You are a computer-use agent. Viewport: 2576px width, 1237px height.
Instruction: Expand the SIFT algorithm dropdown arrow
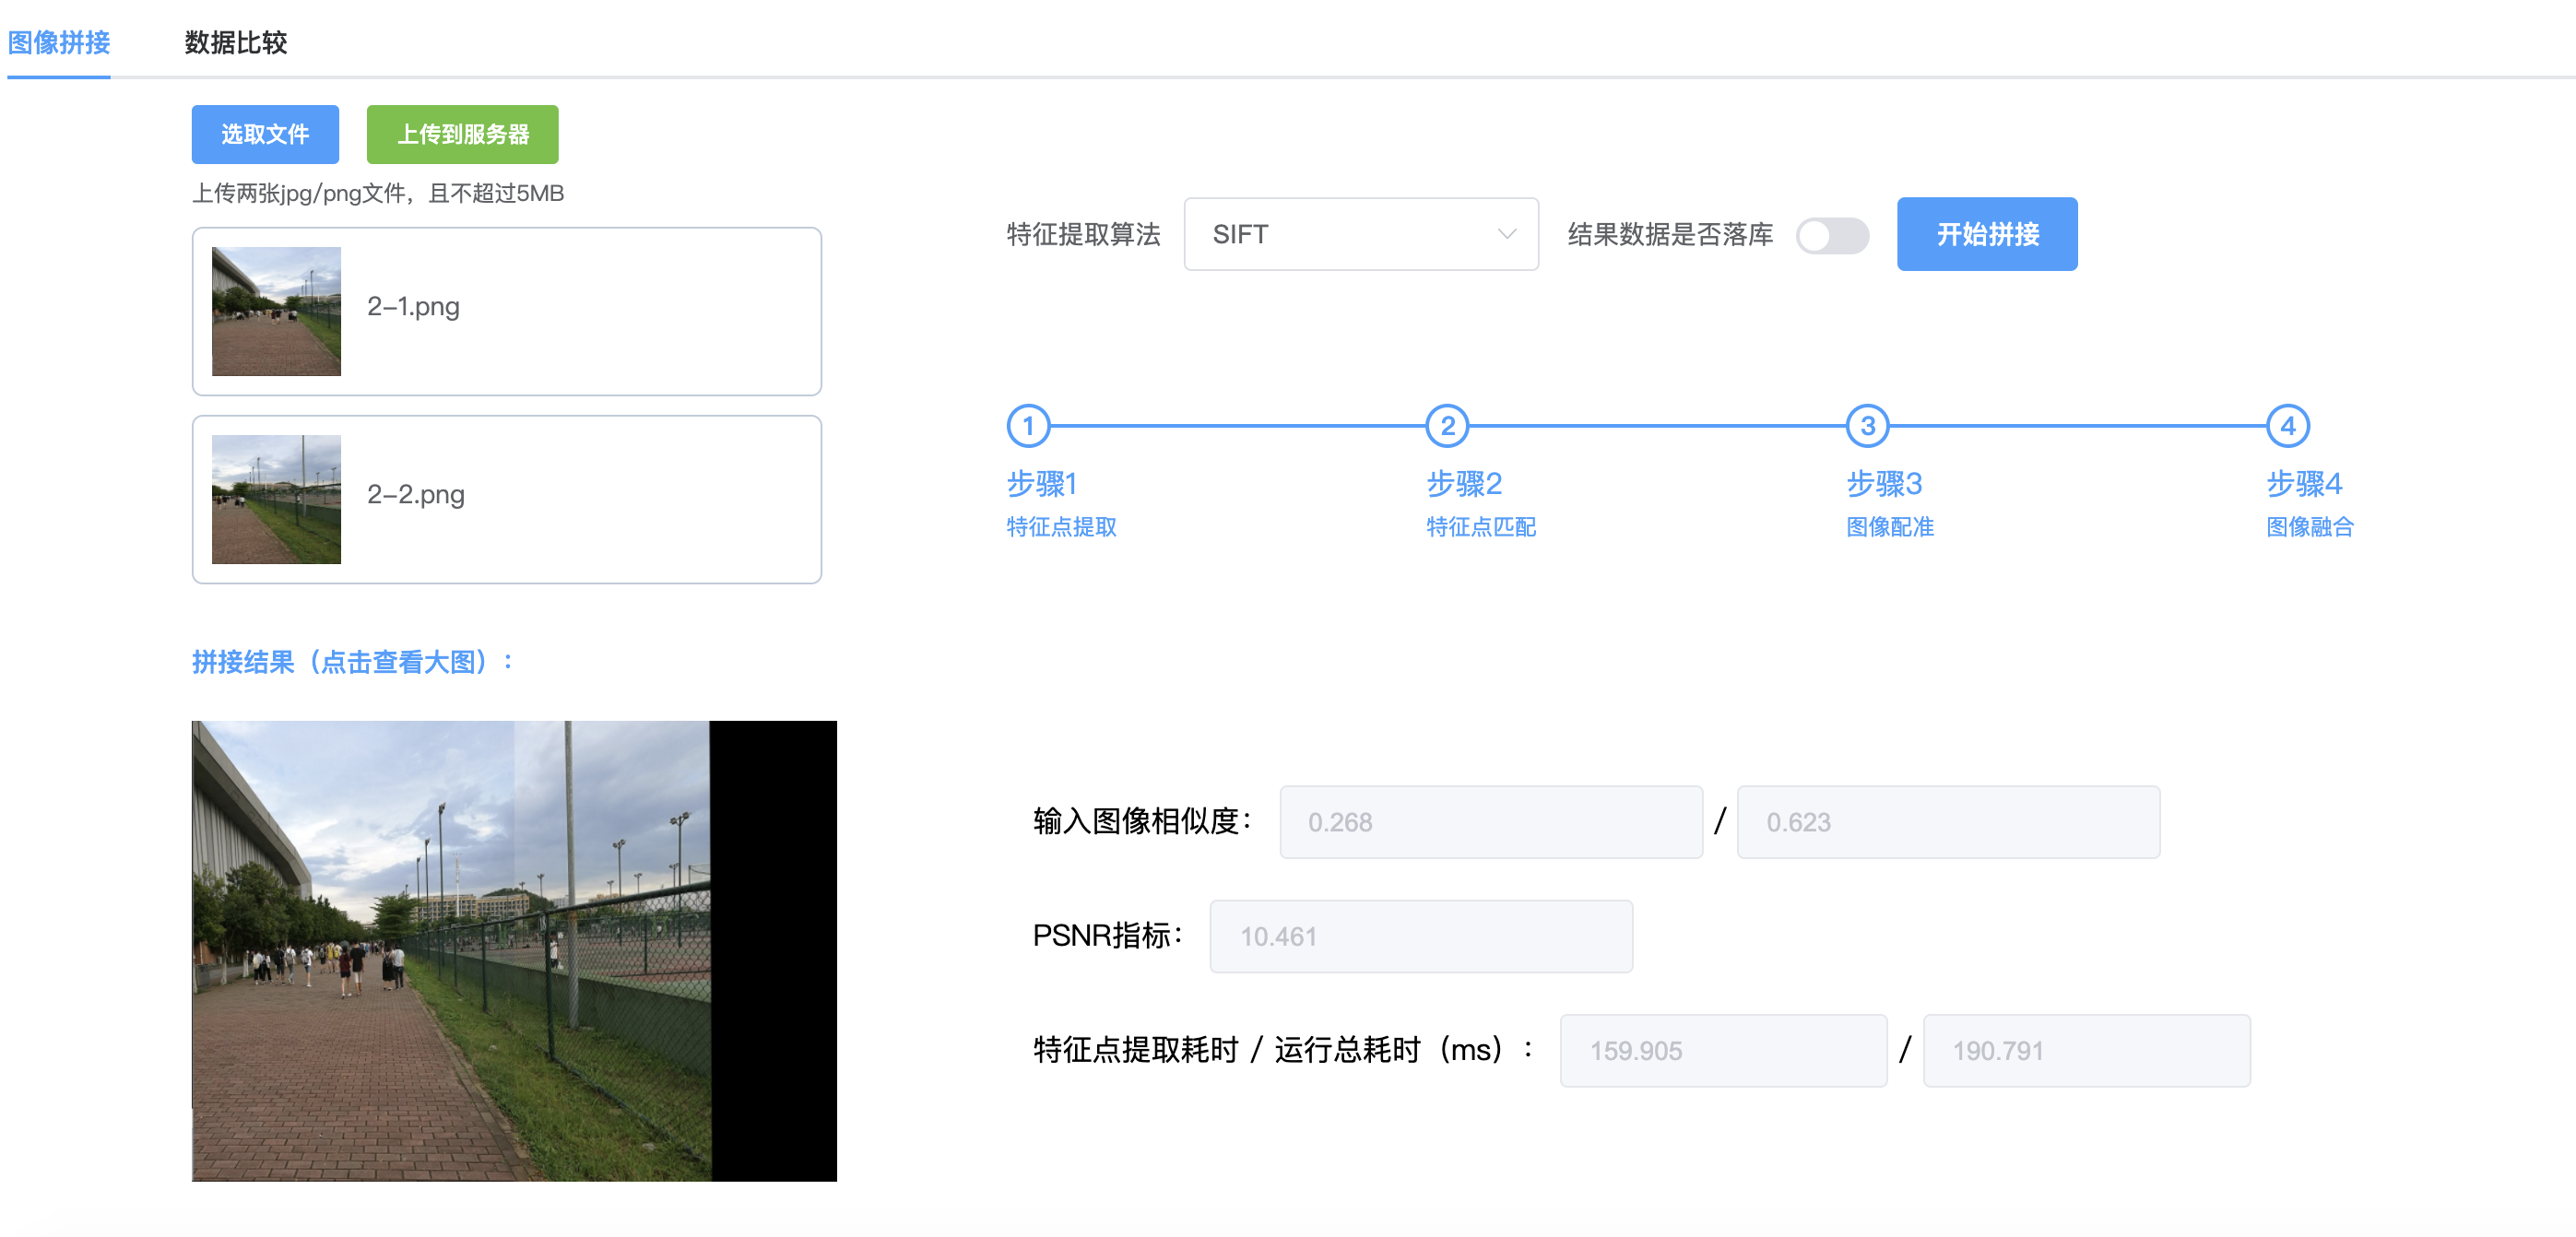(x=1506, y=234)
